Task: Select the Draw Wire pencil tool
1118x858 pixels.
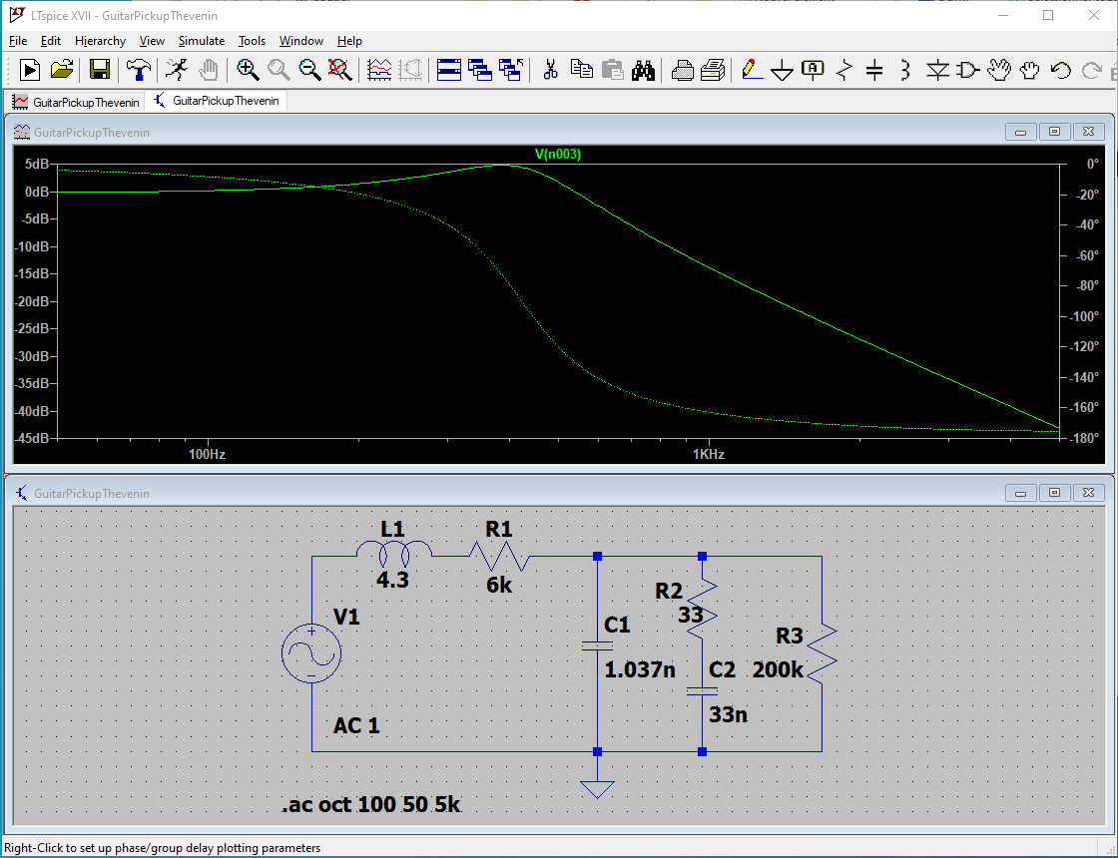Action: click(752, 70)
